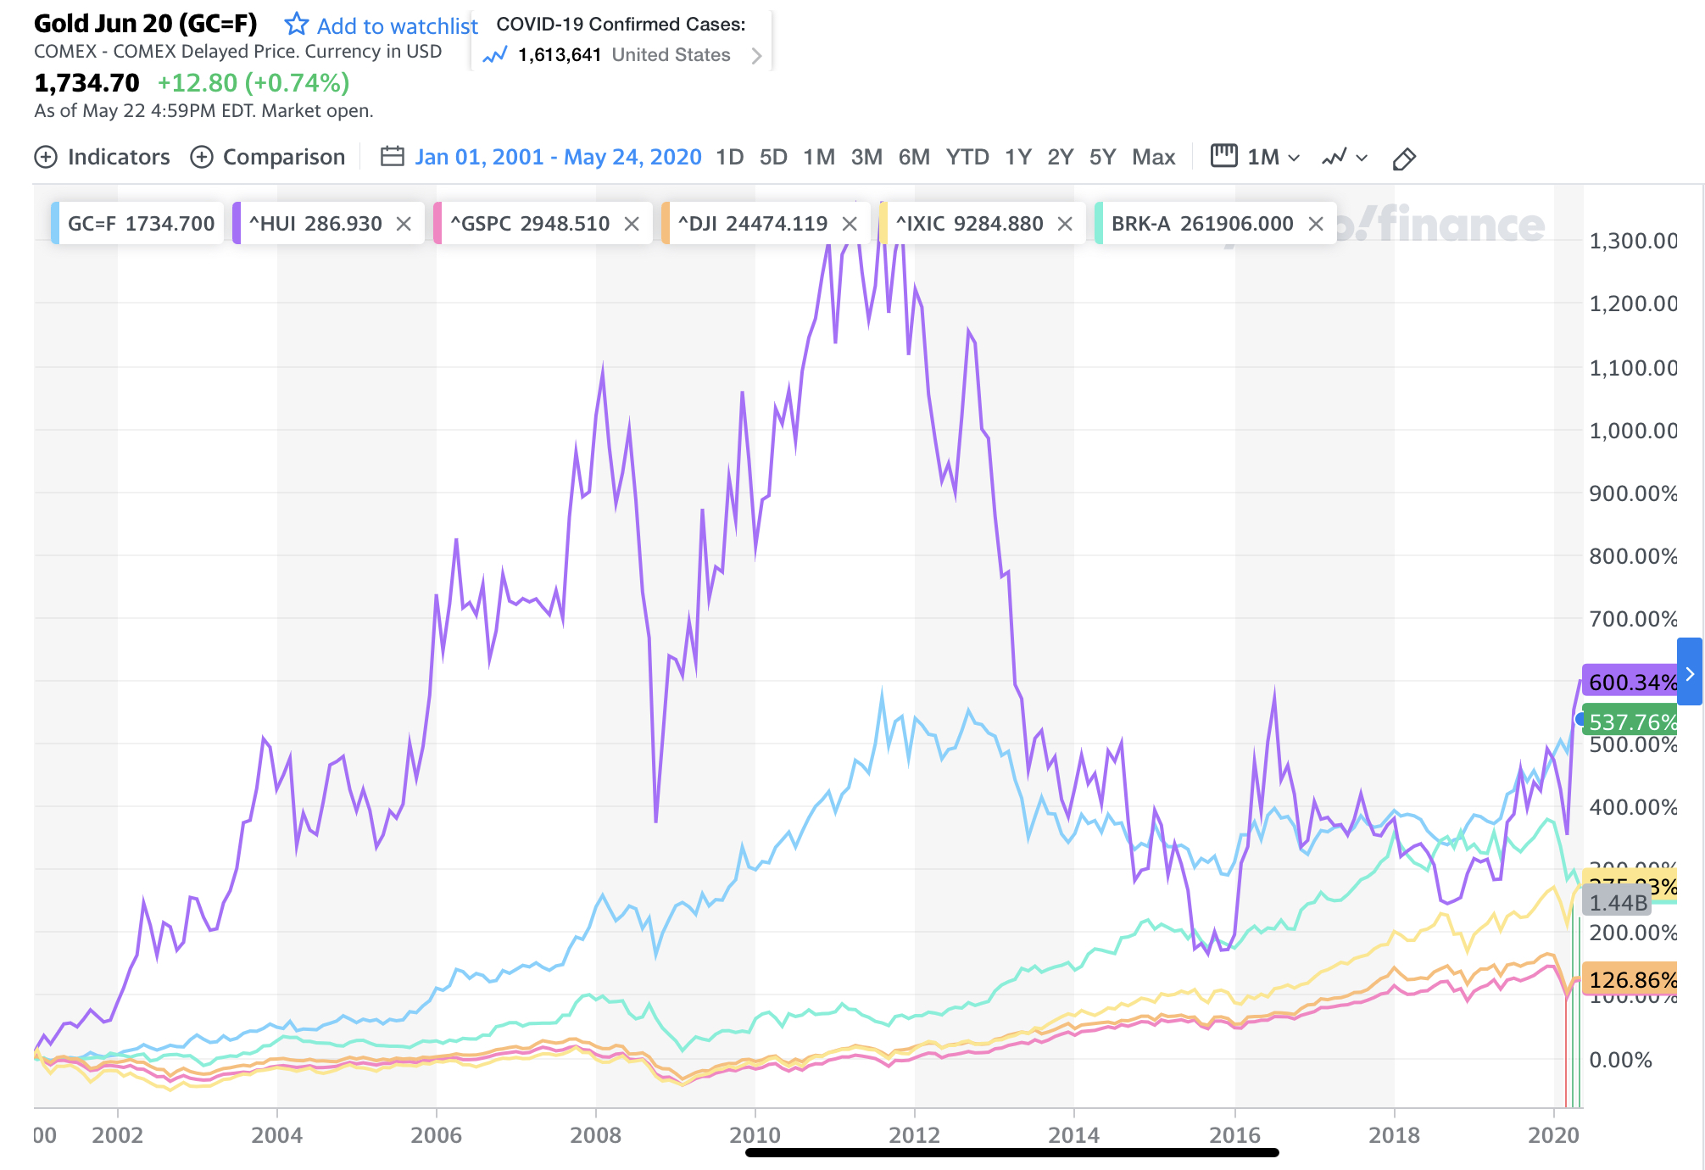Open the Indicators plus icon menu
Viewport: 1705px width, 1170px height.
(46, 158)
